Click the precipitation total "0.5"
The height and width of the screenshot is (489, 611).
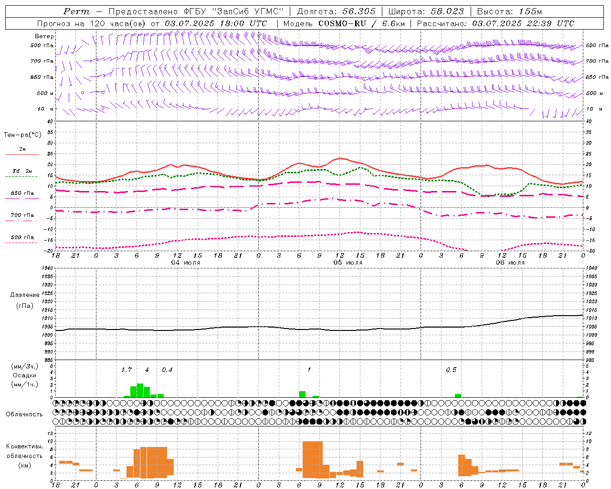point(451,370)
